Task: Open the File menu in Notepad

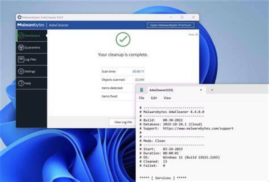Action: [142, 98]
